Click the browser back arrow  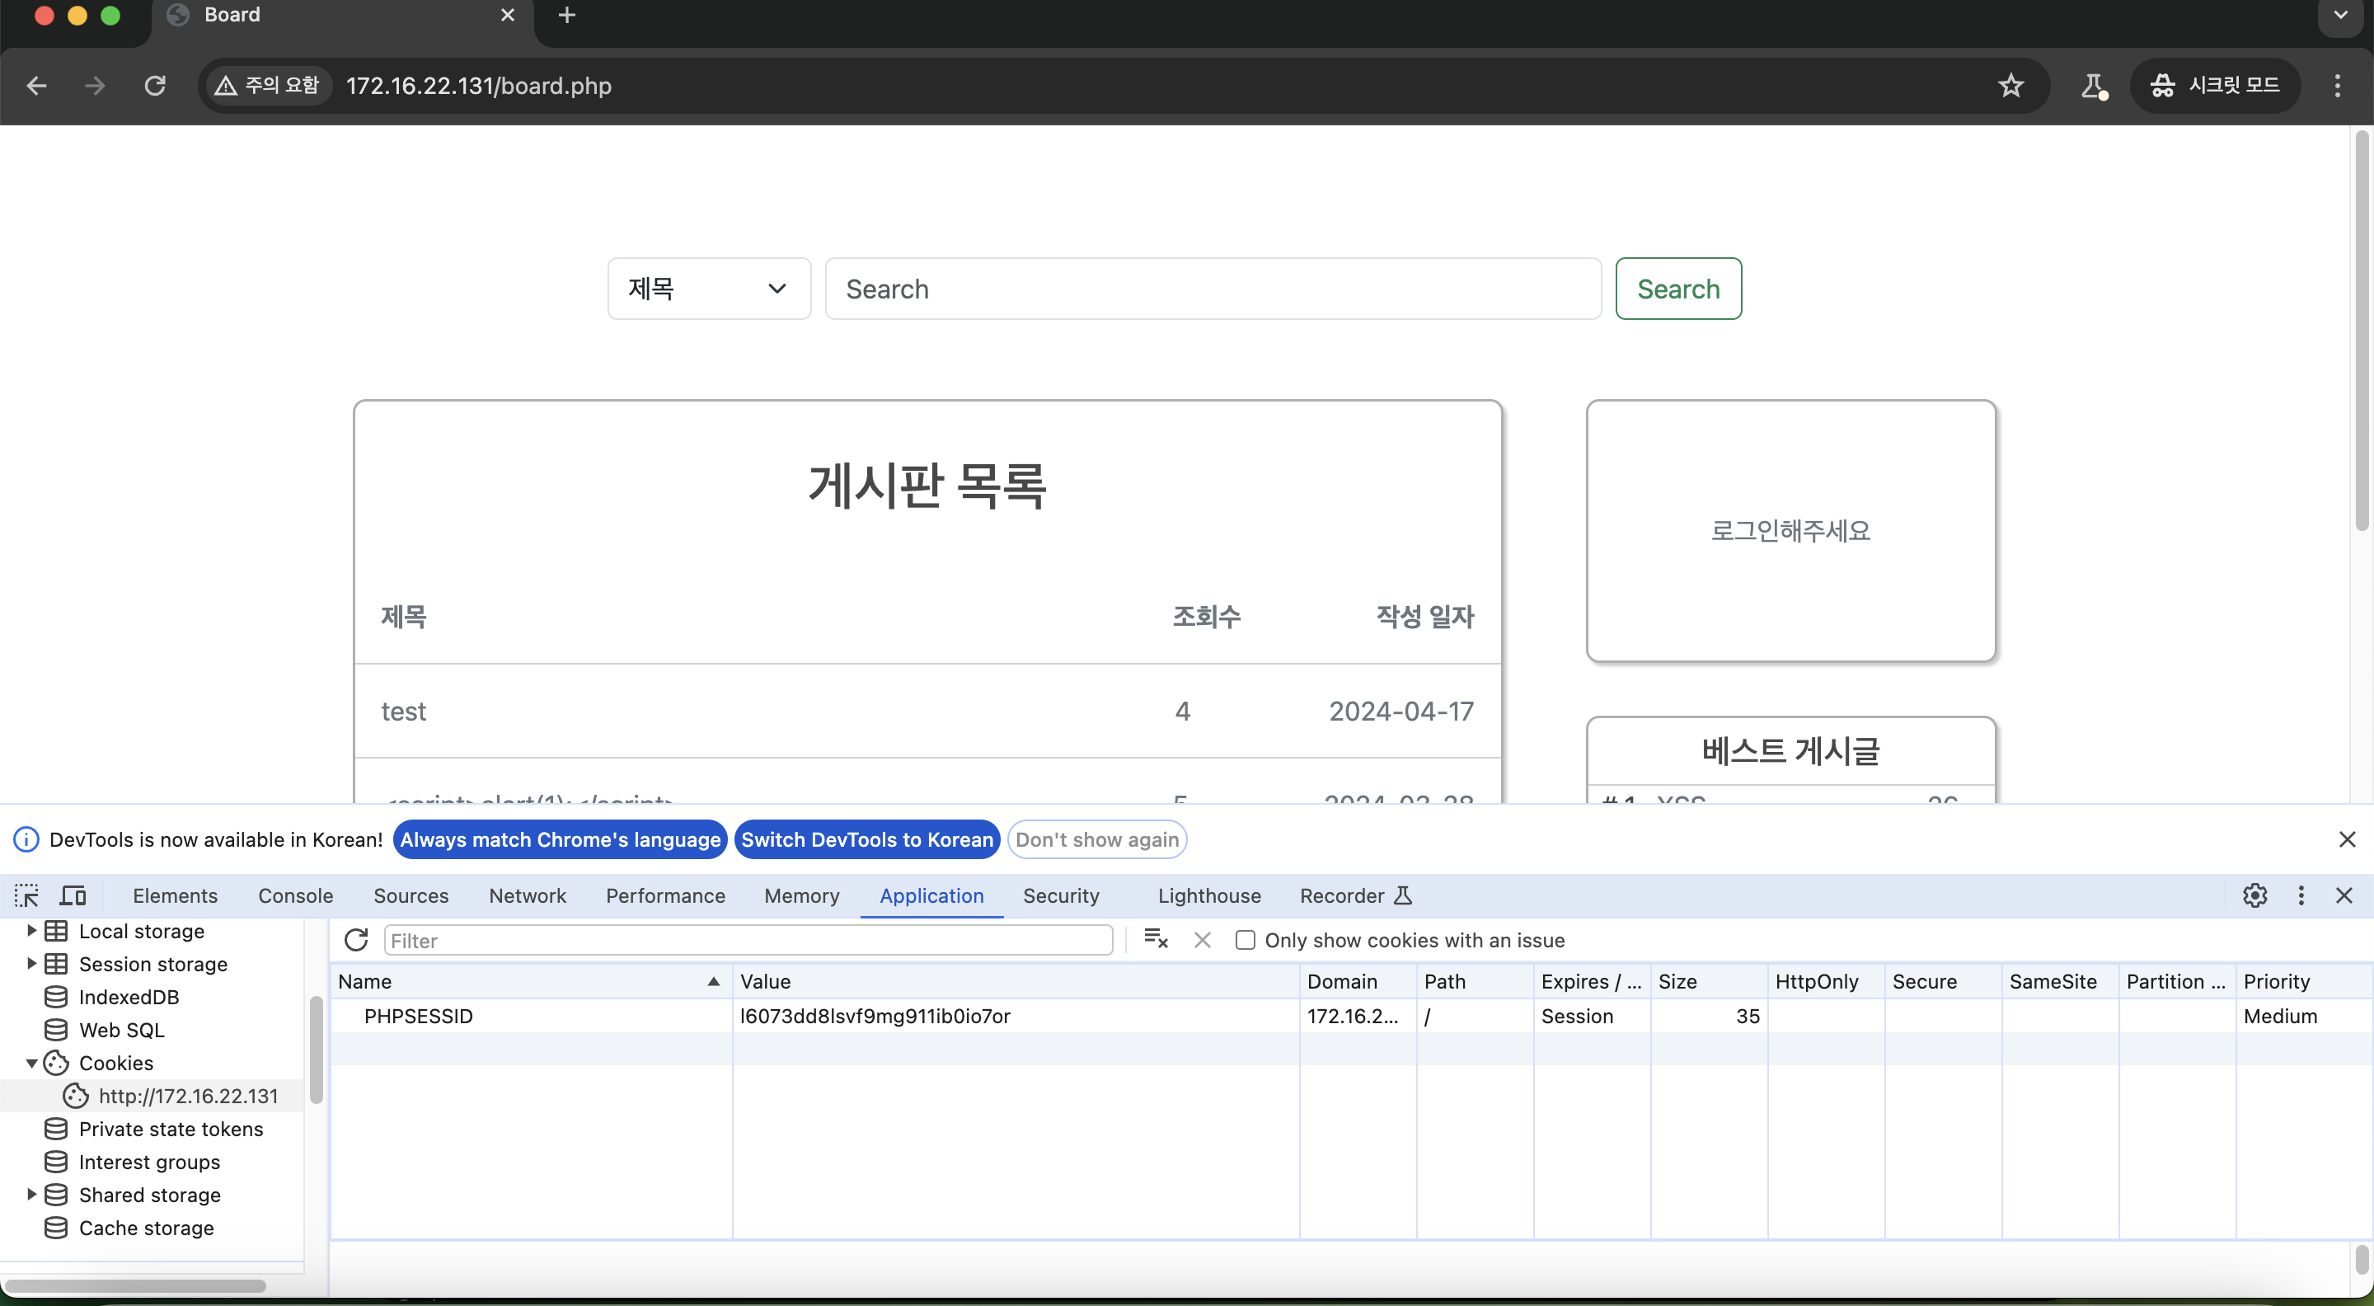coord(37,86)
